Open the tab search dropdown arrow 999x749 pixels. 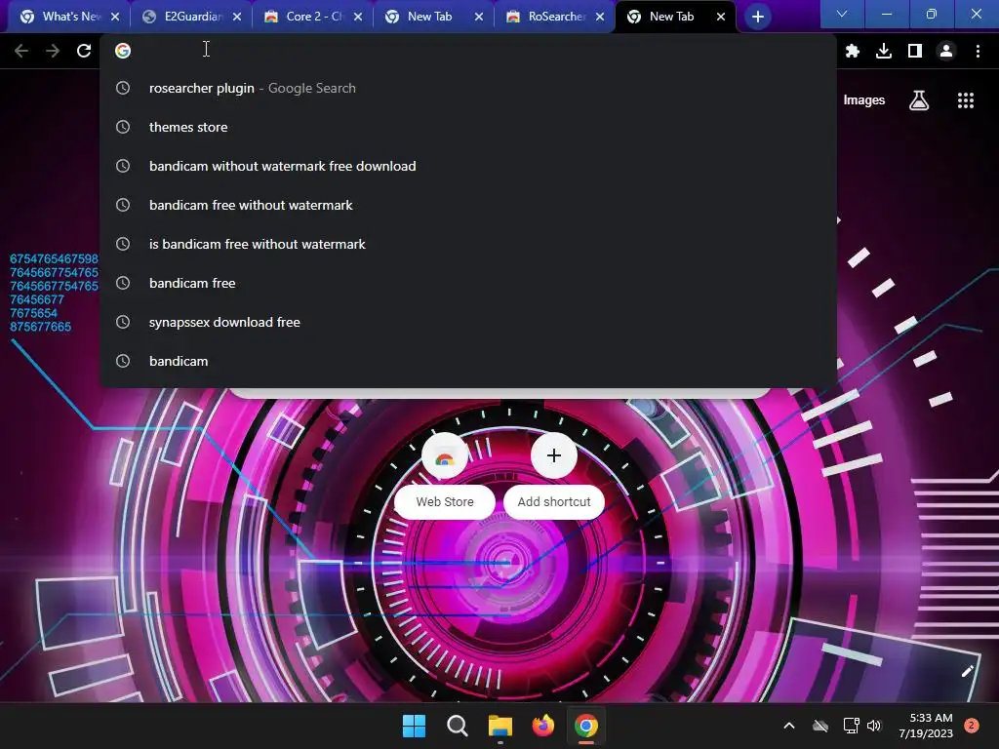click(x=842, y=14)
